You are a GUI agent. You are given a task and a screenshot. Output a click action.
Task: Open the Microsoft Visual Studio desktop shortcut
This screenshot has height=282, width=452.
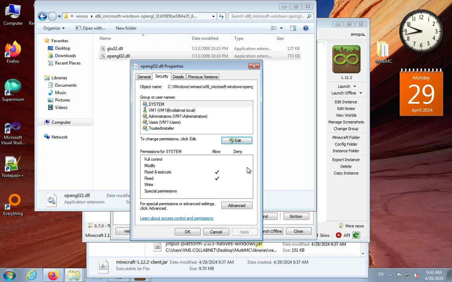13,133
